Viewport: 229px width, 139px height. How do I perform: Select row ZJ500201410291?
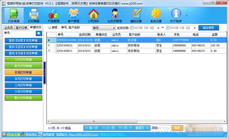(x=137, y=40)
